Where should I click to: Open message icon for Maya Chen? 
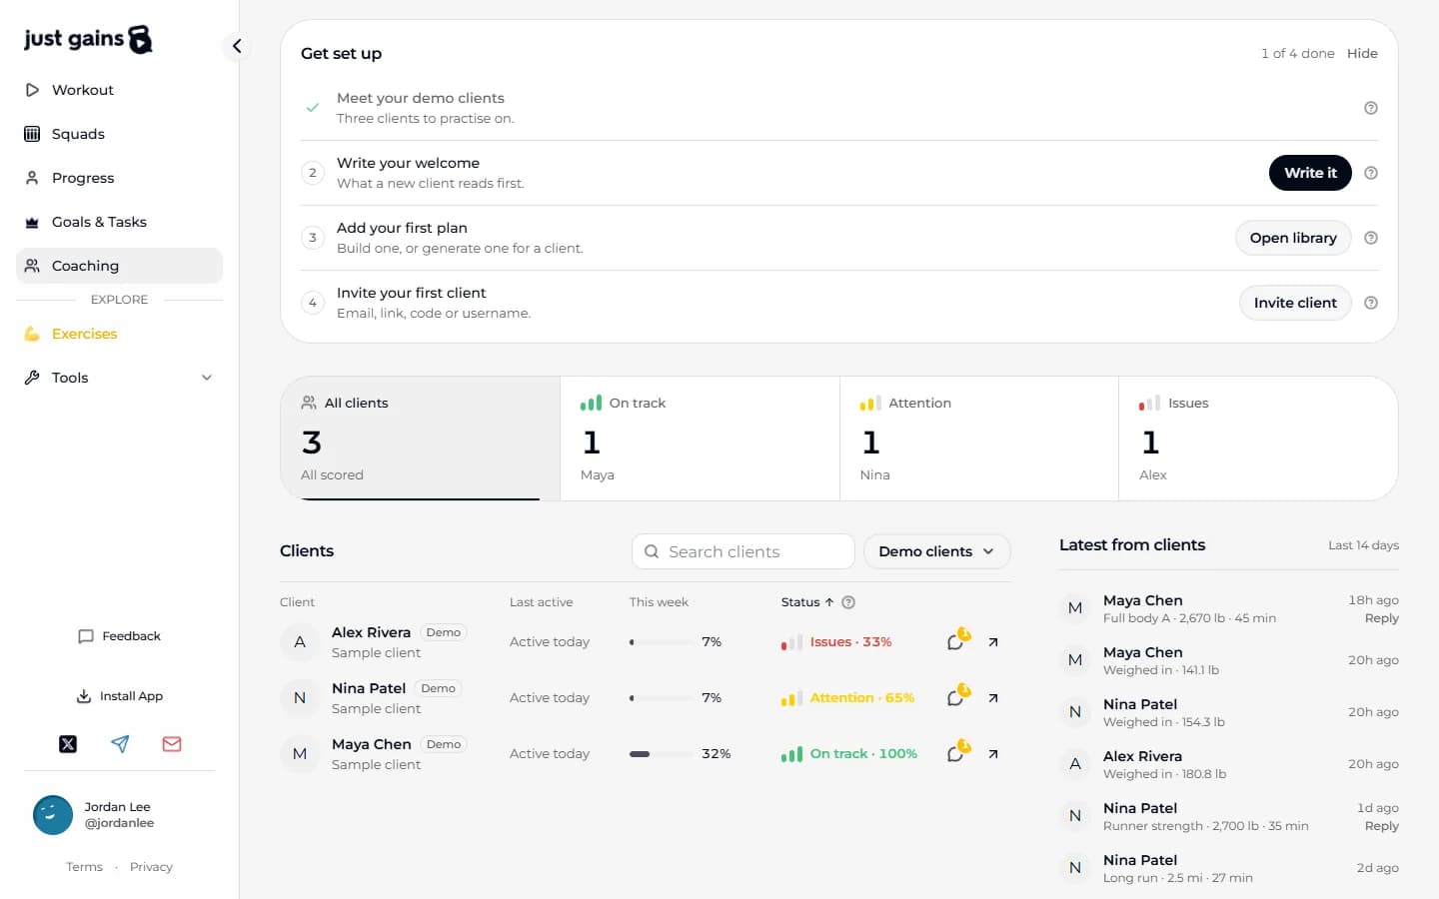[x=956, y=753]
